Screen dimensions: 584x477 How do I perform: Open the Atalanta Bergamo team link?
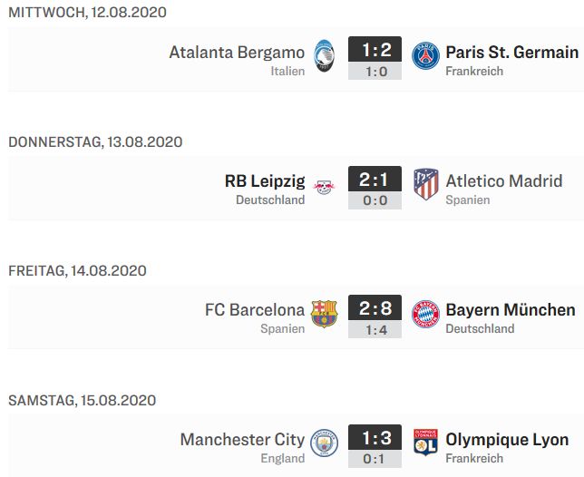click(237, 53)
